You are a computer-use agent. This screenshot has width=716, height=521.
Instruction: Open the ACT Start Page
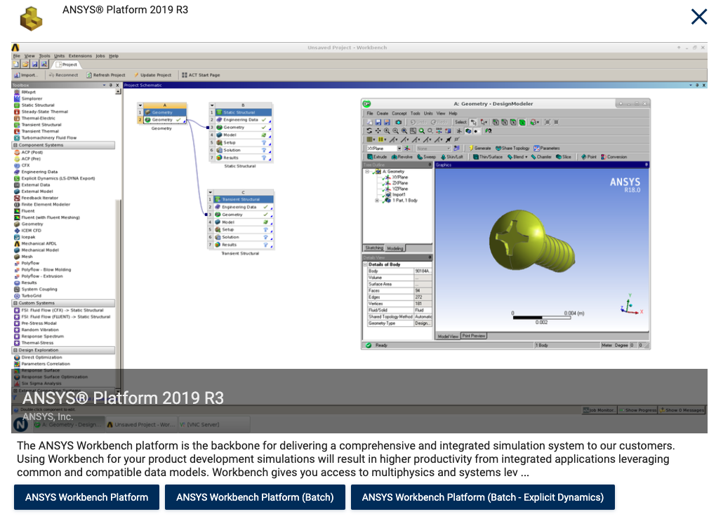coord(201,75)
